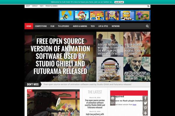Share via the Facebook icon
Viewport: 175px width, 116px height.
click(x=145, y=98)
